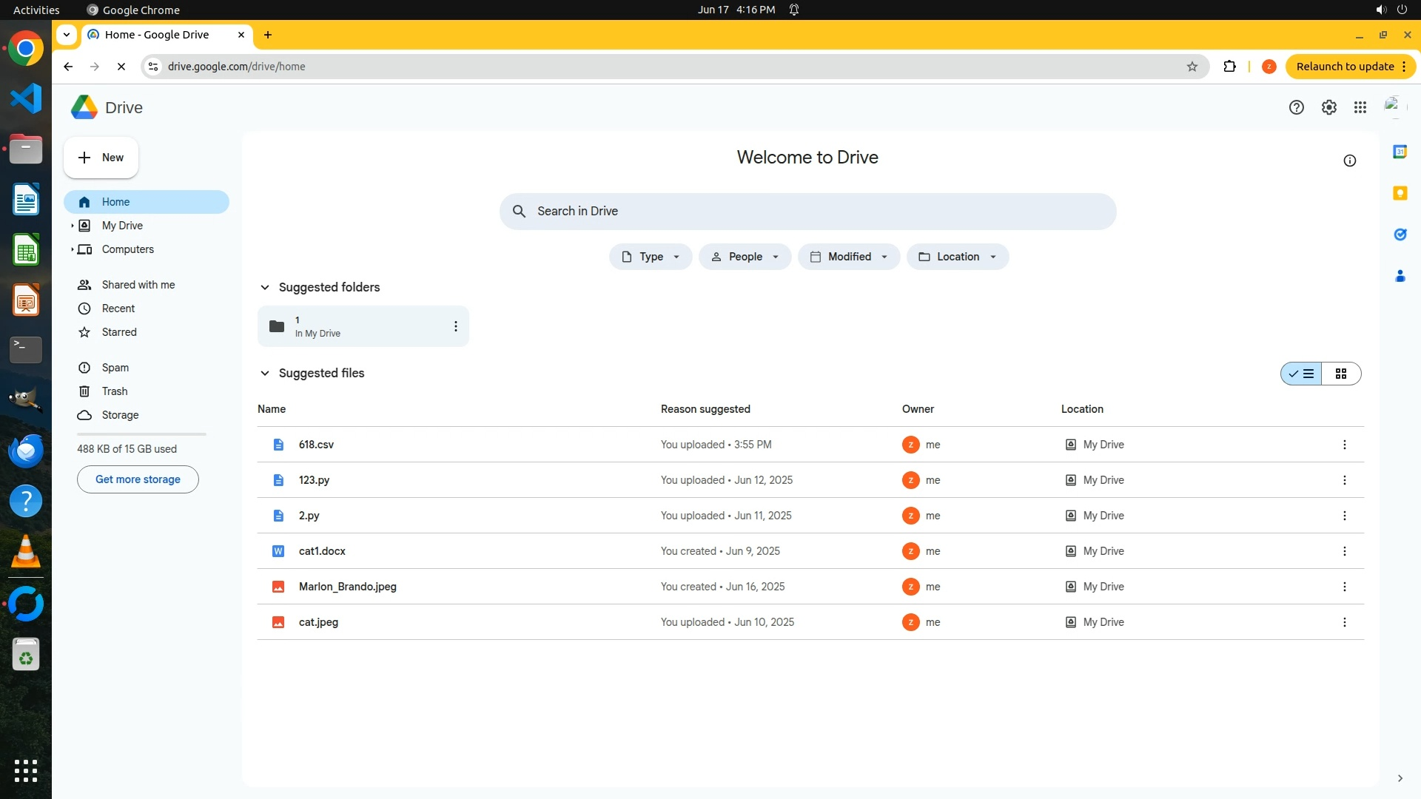Go to Trash in sidebar
Screen dimensions: 1421x799
pyautogui.click(x=115, y=391)
